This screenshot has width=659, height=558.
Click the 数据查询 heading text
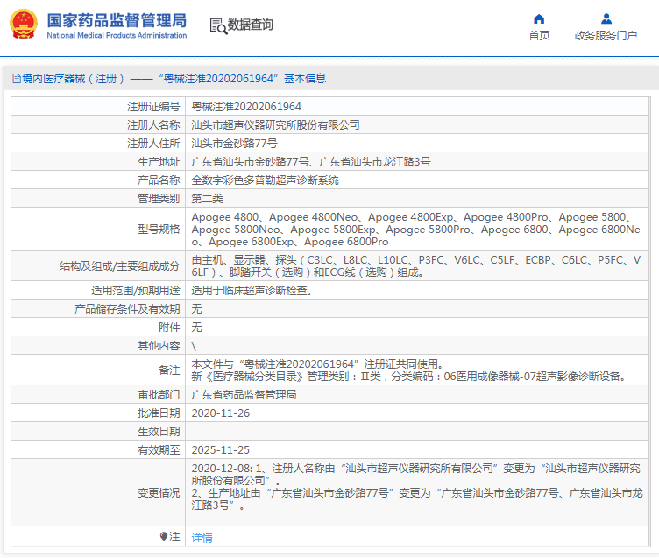(250, 25)
